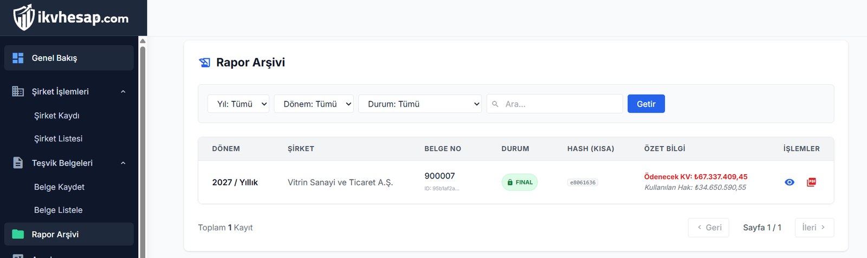Open Şirket Listesi page
This screenshot has height=258, width=867.
pyautogui.click(x=59, y=139)
